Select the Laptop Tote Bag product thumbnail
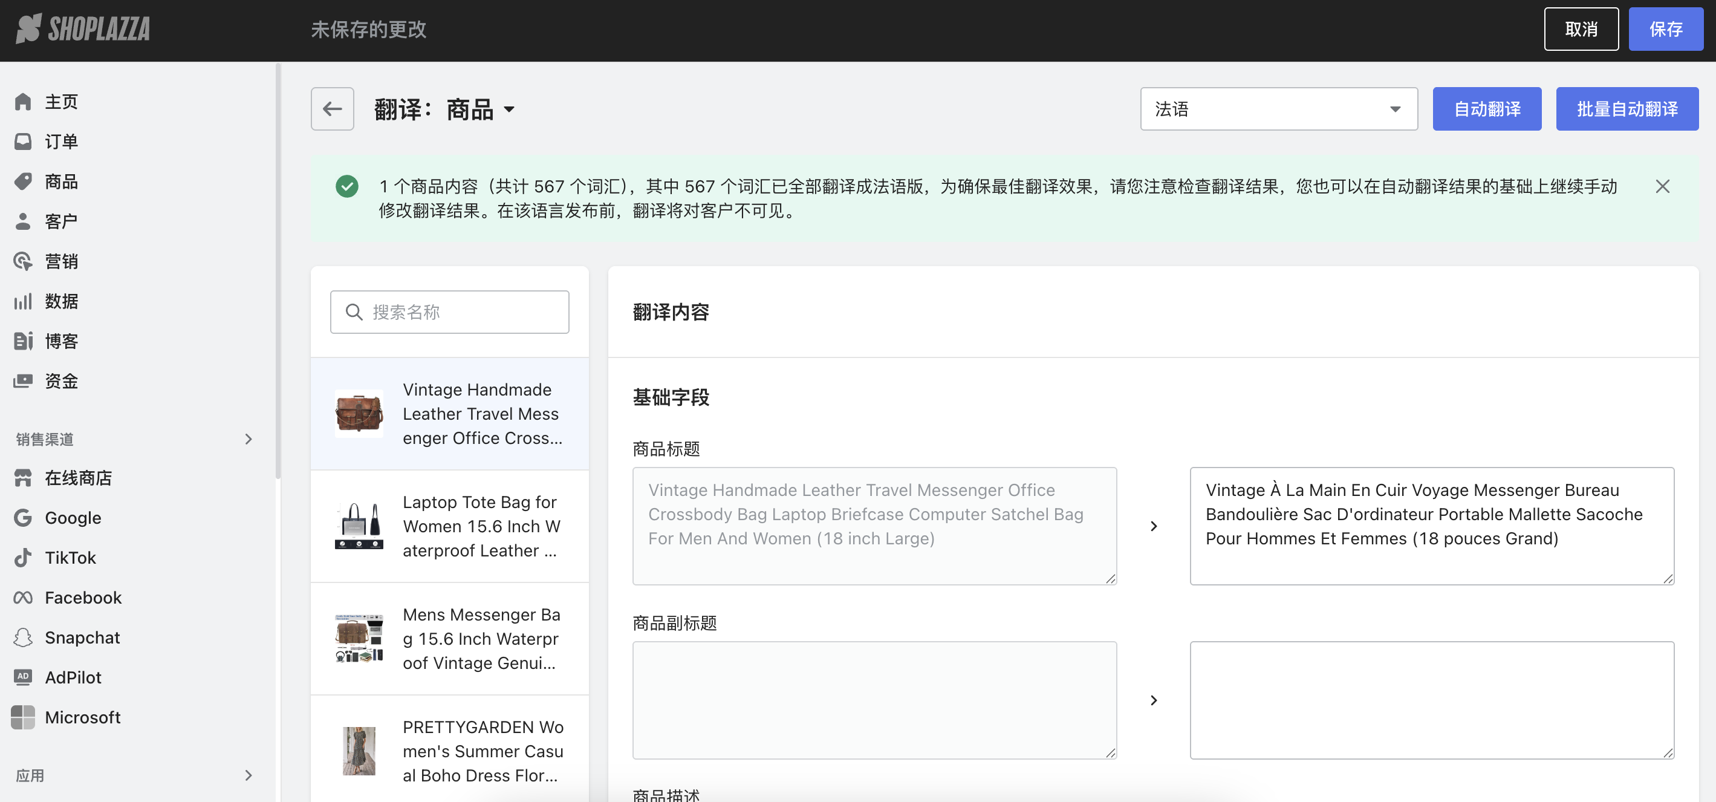The height and width of the screenshot is (802, 1716). pyautogui.click(x=359, y=526)
